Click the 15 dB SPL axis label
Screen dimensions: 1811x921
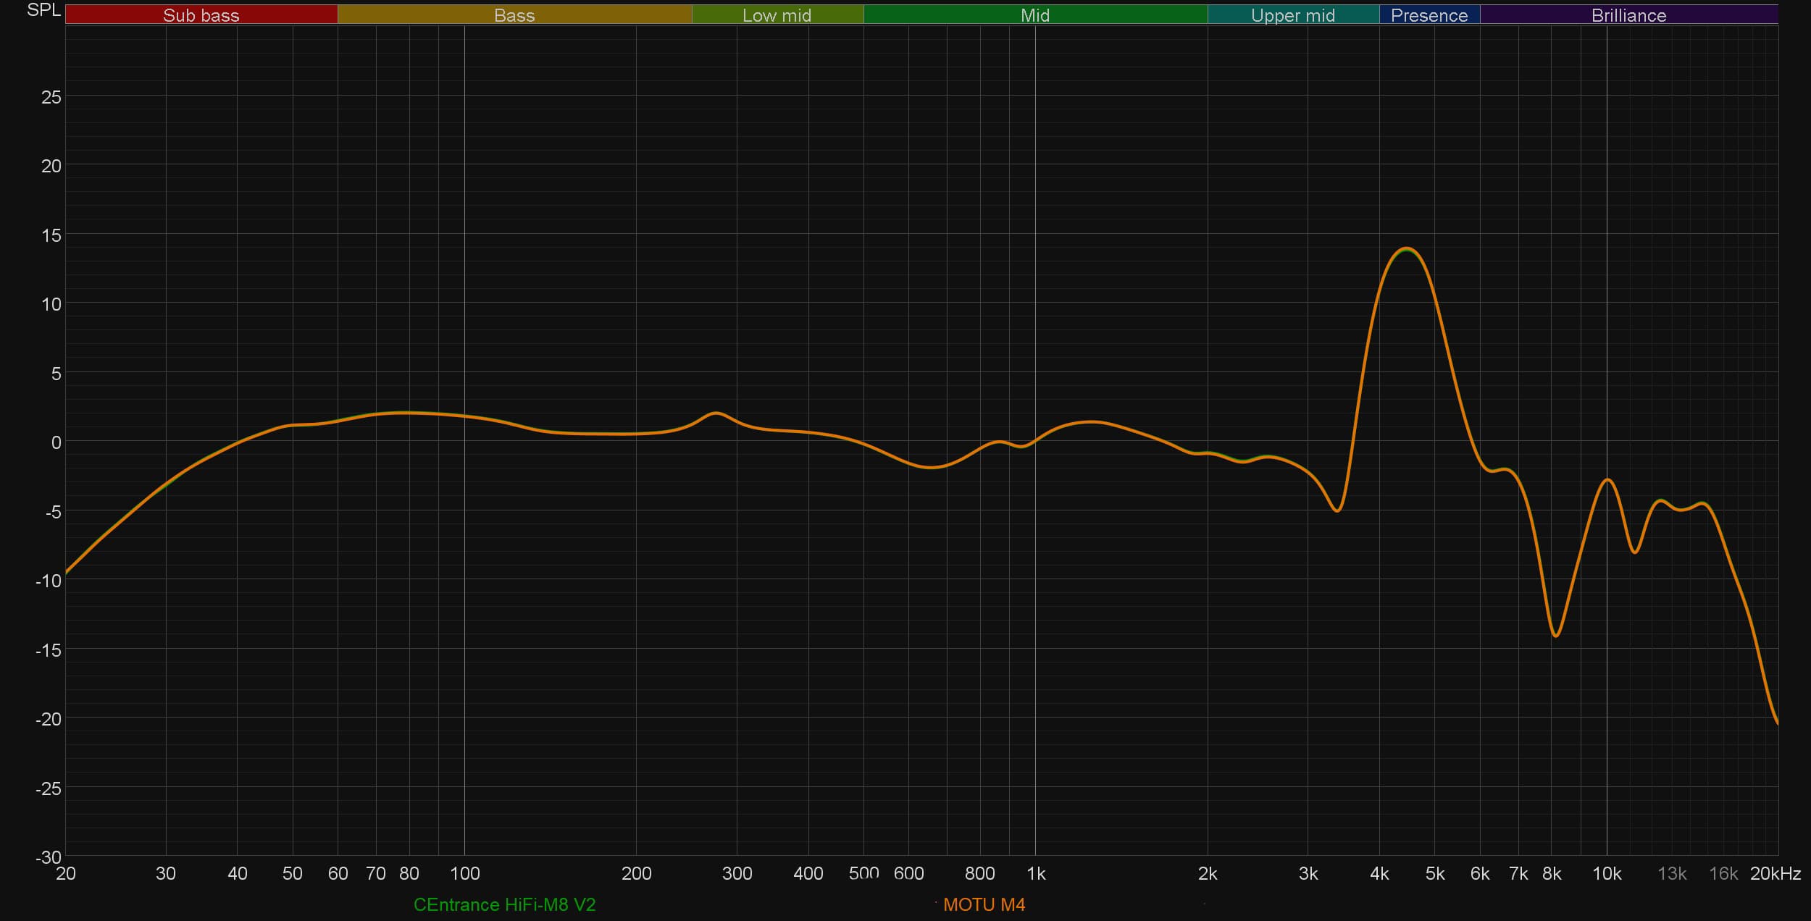51,235
